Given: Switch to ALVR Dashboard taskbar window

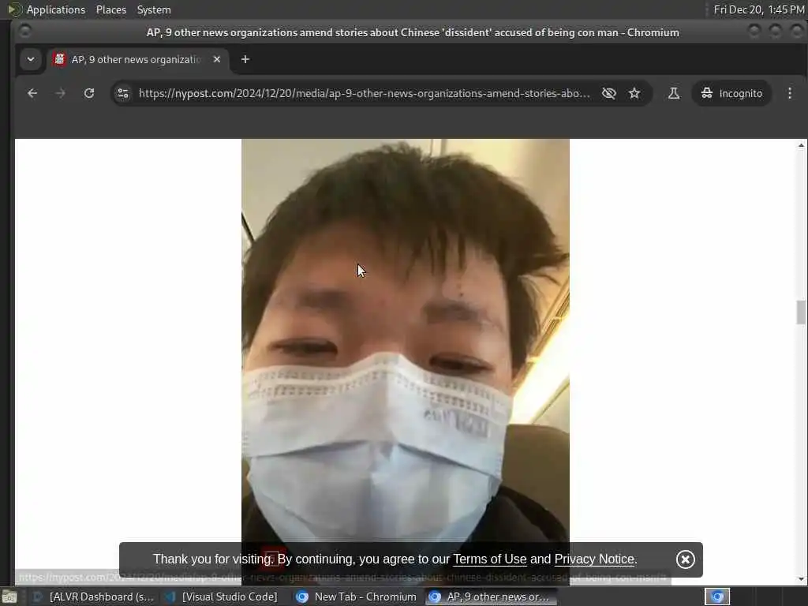Looking at the screenshot, I should [x=94, y=597].
